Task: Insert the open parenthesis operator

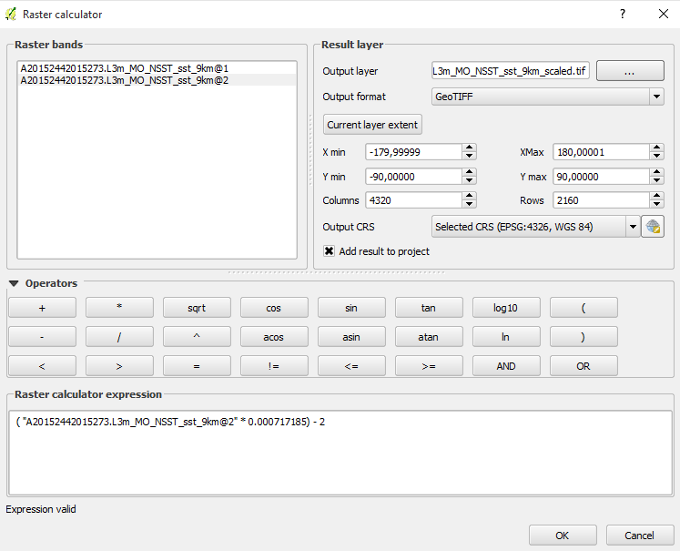Action: click(584, 308)
